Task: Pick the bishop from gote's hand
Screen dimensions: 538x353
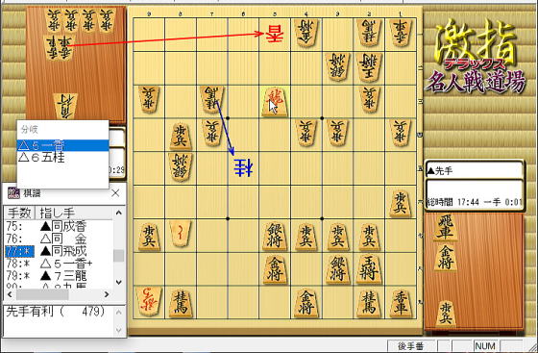Action: (x=65, y=106)
